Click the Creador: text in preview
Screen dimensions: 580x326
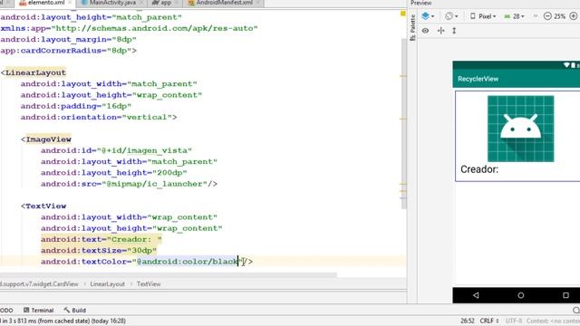[479, 169]
